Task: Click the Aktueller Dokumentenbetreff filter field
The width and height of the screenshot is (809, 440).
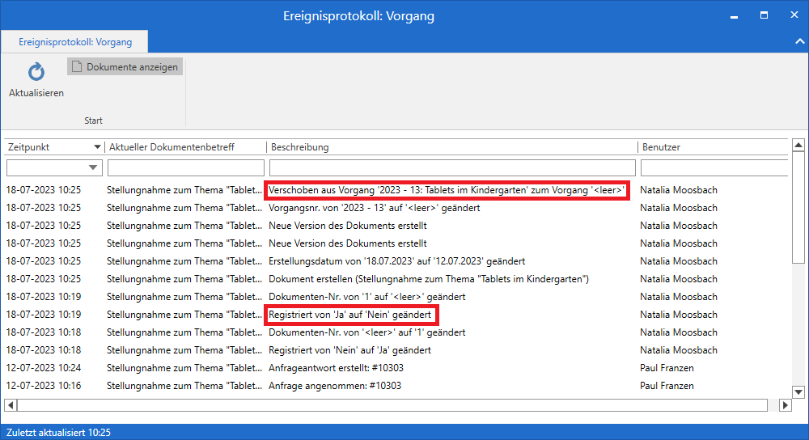Action: (185, 167)
